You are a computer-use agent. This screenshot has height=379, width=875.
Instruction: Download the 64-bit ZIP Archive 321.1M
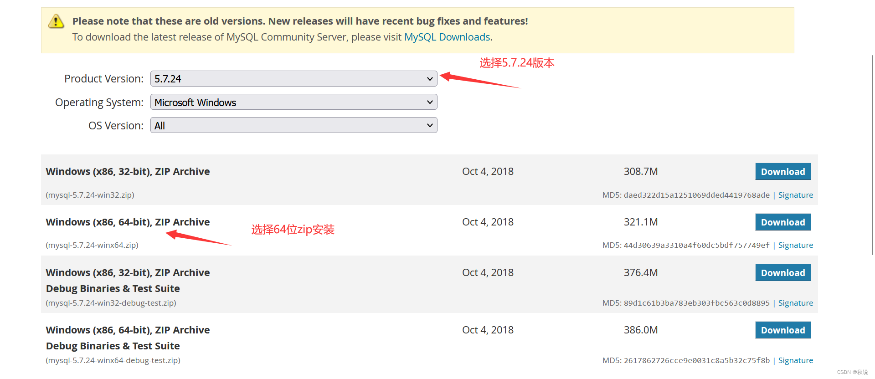click(x=783, y=222)
